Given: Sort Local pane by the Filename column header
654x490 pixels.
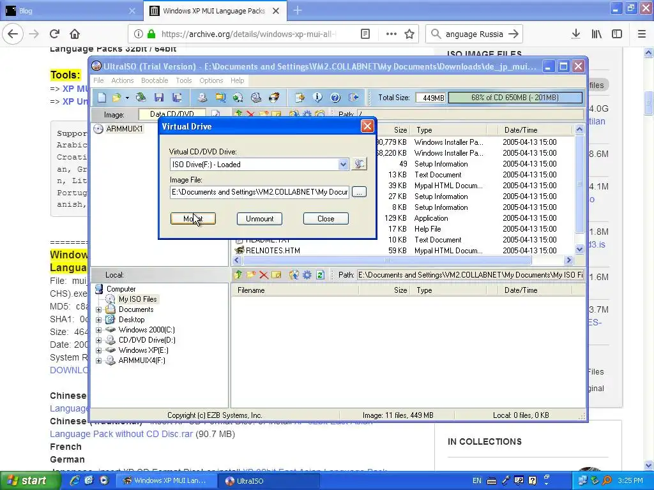Looking at the screenshot, I should [294, 290].
